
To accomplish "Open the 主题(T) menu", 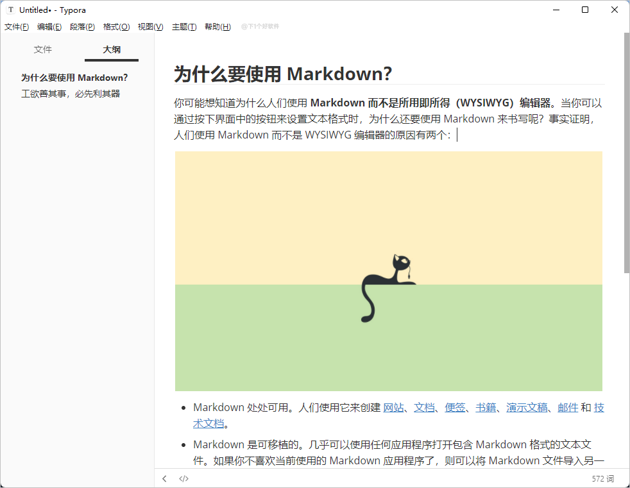I will tap(184, 26).
